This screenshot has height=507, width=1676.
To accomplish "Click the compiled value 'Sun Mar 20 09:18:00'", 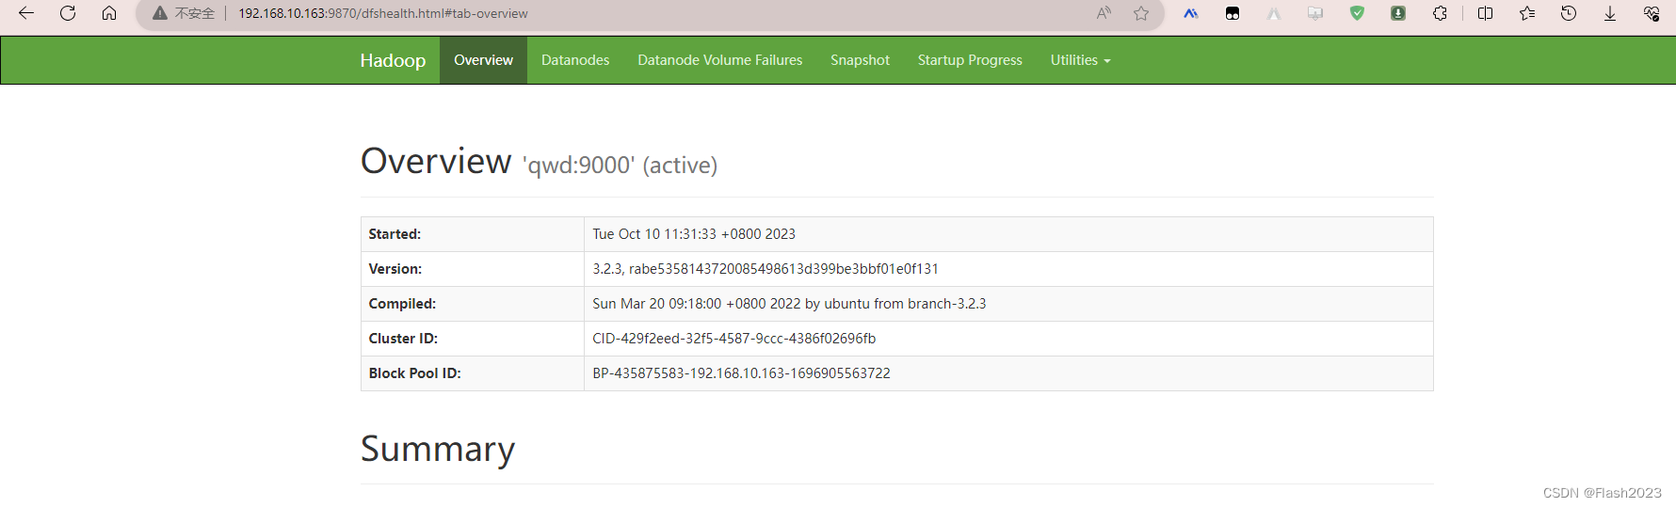I will tap(789, 304).
